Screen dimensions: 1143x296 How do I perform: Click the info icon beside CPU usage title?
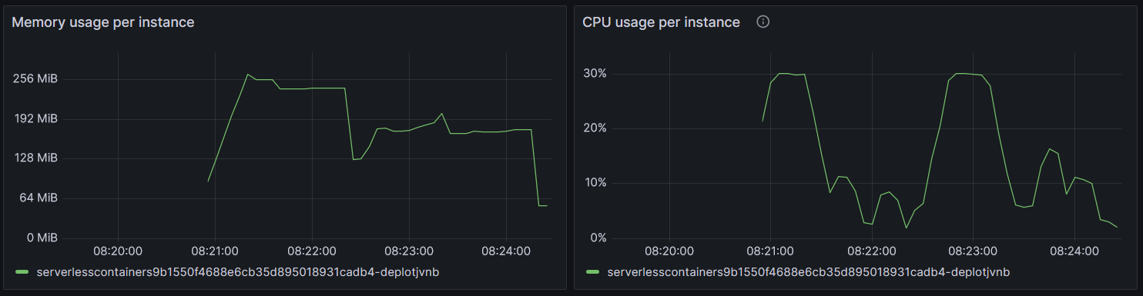[763, 22]
